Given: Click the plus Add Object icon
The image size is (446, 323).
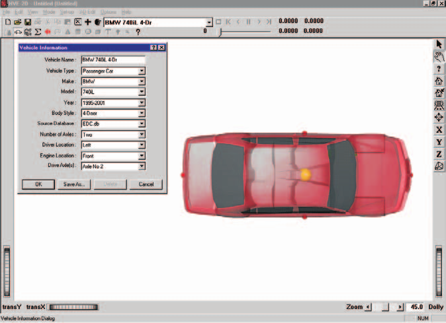Looking at the screenshot, I should pyautogui.click(x=88, y=22).
